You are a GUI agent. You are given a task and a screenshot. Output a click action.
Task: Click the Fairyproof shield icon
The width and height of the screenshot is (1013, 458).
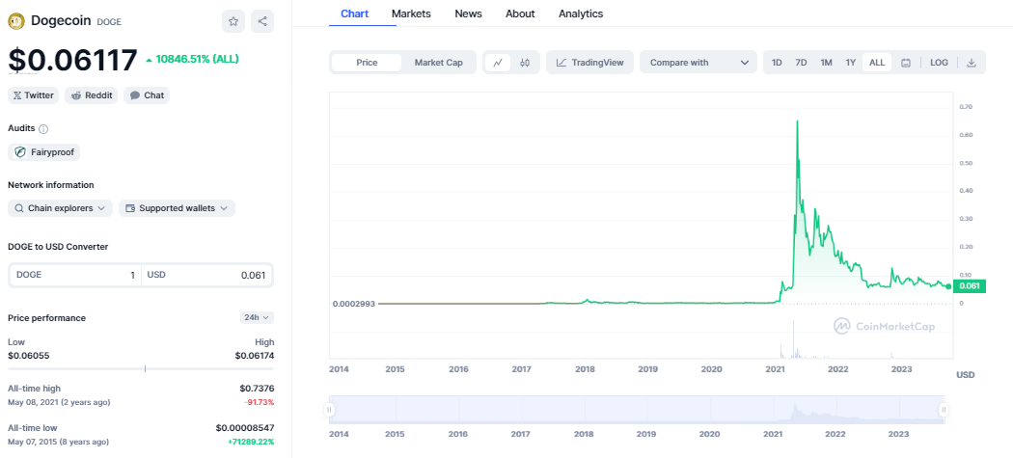pos(20,152)
